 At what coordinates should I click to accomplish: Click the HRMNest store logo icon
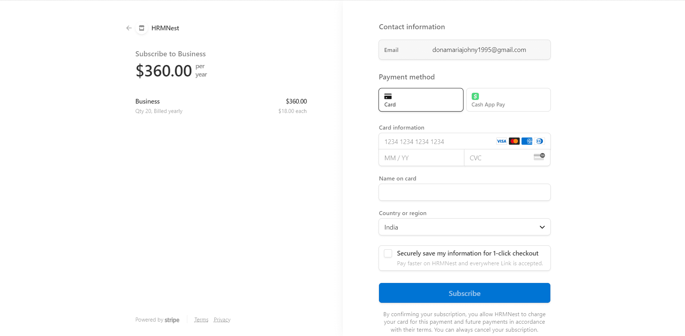[x=142, y=28]
